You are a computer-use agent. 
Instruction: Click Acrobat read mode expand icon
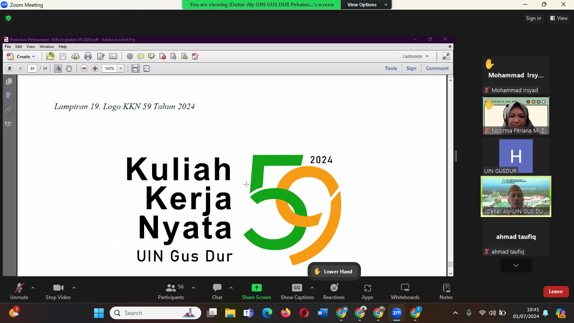tap(446, 56)
